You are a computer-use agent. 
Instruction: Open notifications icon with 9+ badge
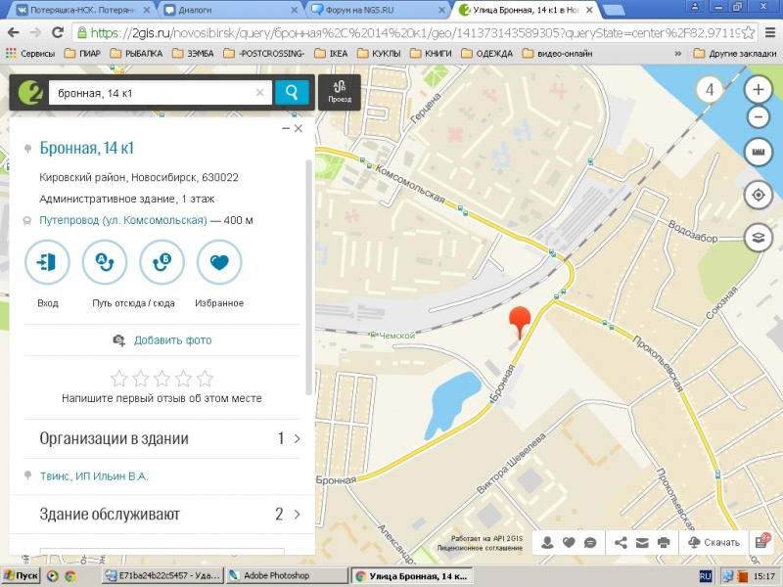click(762, 542)
